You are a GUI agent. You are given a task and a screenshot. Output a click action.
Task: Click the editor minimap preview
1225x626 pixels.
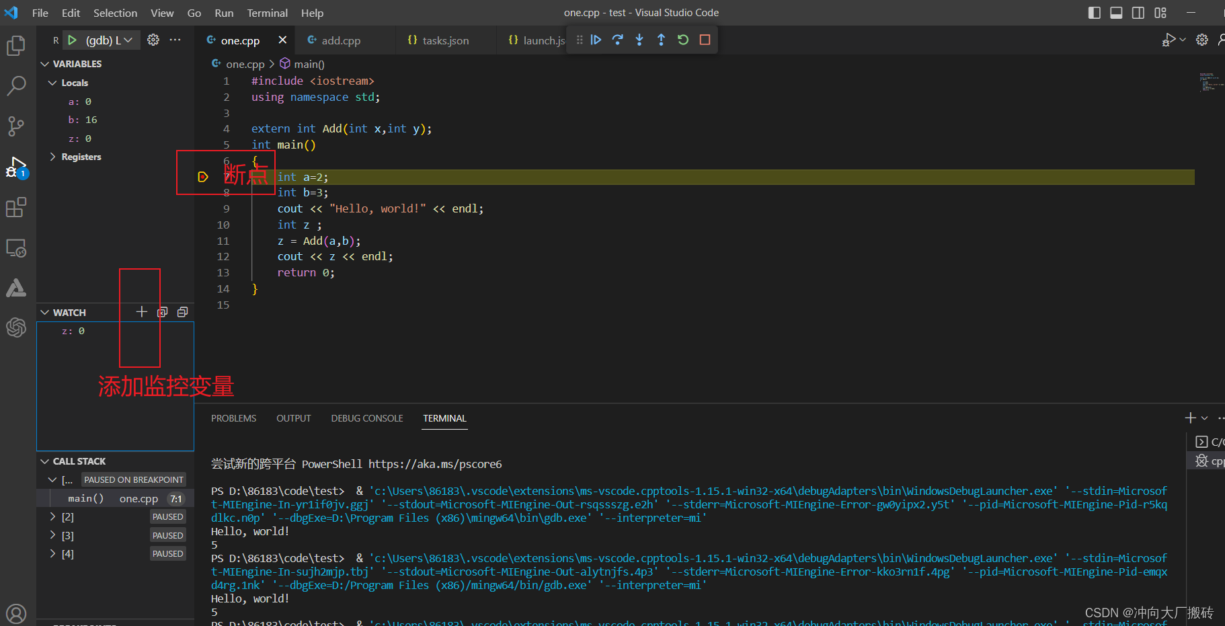click(x=1211, y=81)
